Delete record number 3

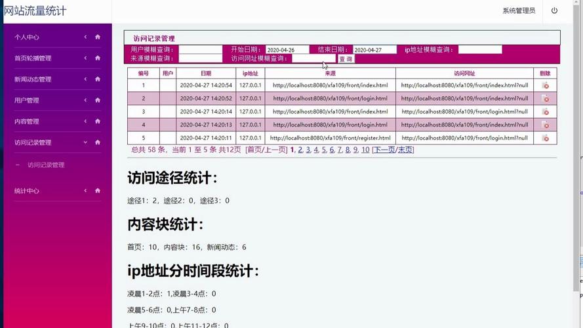[x=545, y=112]
